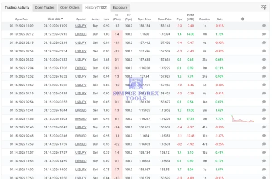Sort by the Action column header
The height and width of the screenshot is (179, 272).
pos(95,19)
